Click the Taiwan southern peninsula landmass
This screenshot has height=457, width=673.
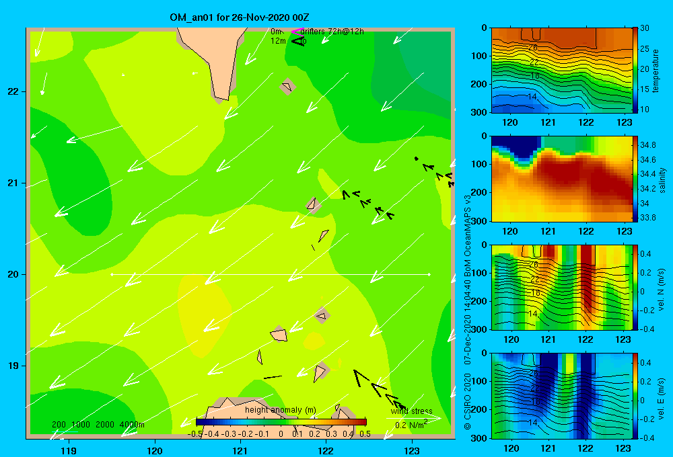pos(217,61)
